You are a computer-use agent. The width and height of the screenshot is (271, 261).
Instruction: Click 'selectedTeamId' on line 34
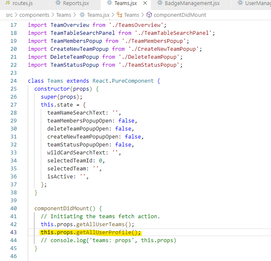(70, 161)
